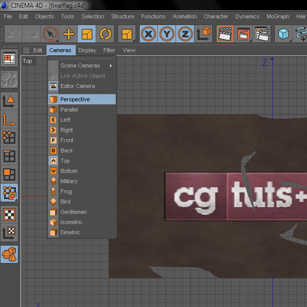The height and width of the screenshot is (307, 307).
Task: Click the layout switcher icon in left palette
Action: pyautogui.click(x=9, y=58)
